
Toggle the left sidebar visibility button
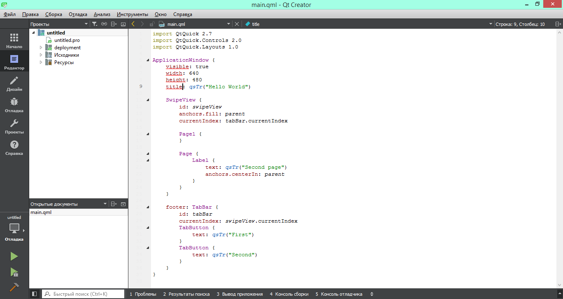click(35, 294)
